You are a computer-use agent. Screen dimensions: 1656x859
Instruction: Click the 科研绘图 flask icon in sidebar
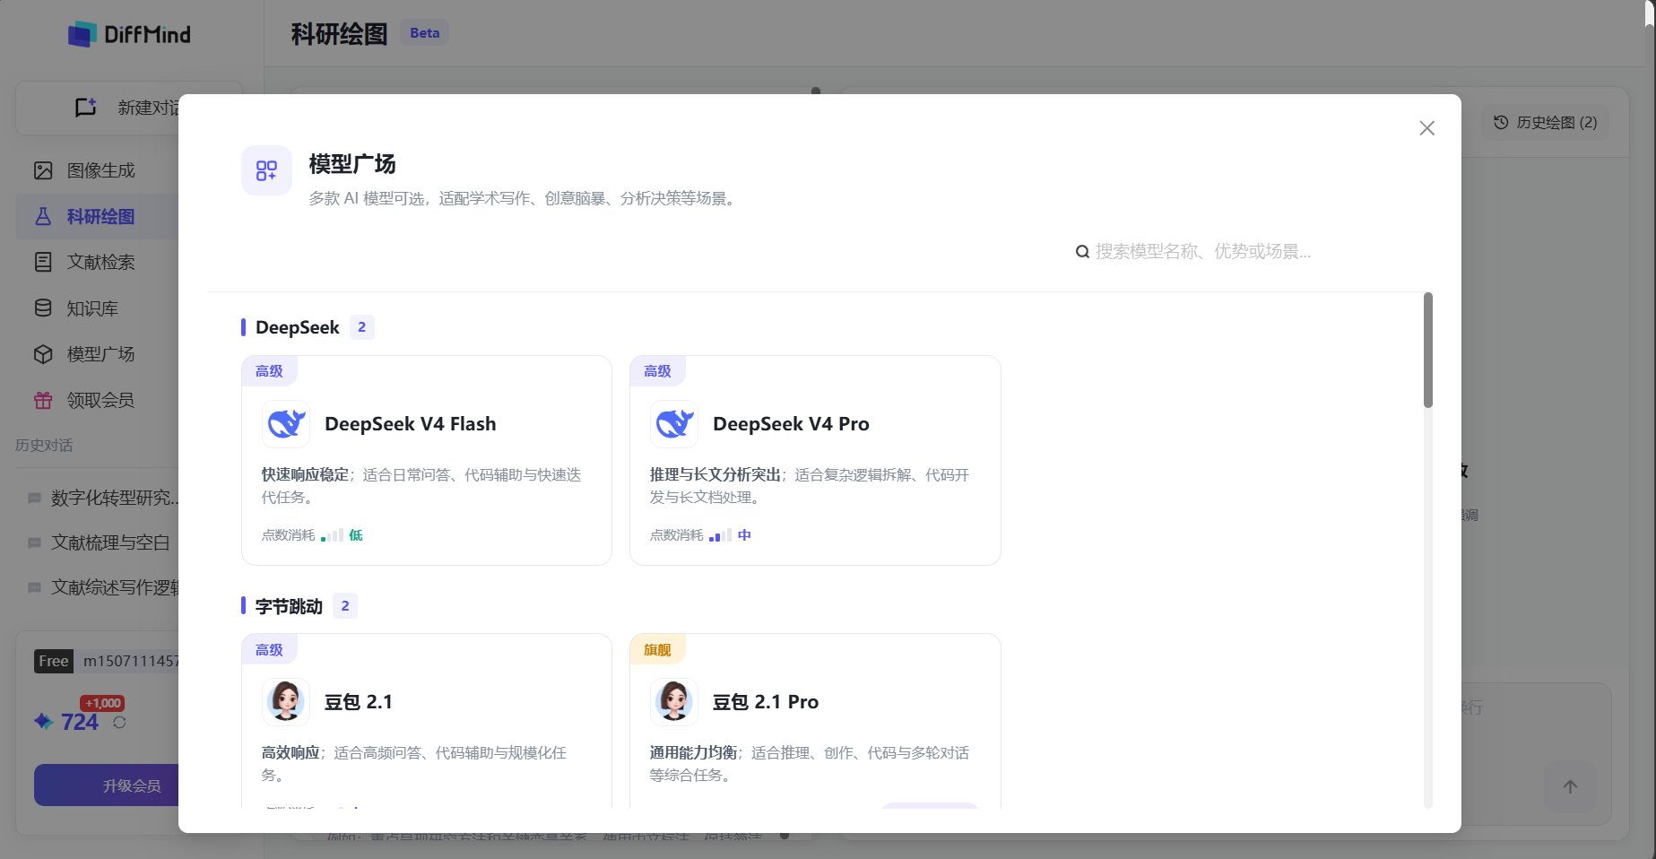coord(43,216)
